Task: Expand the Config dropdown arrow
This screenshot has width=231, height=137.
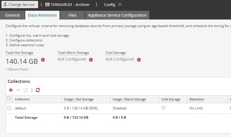Action: click(120, 5)
